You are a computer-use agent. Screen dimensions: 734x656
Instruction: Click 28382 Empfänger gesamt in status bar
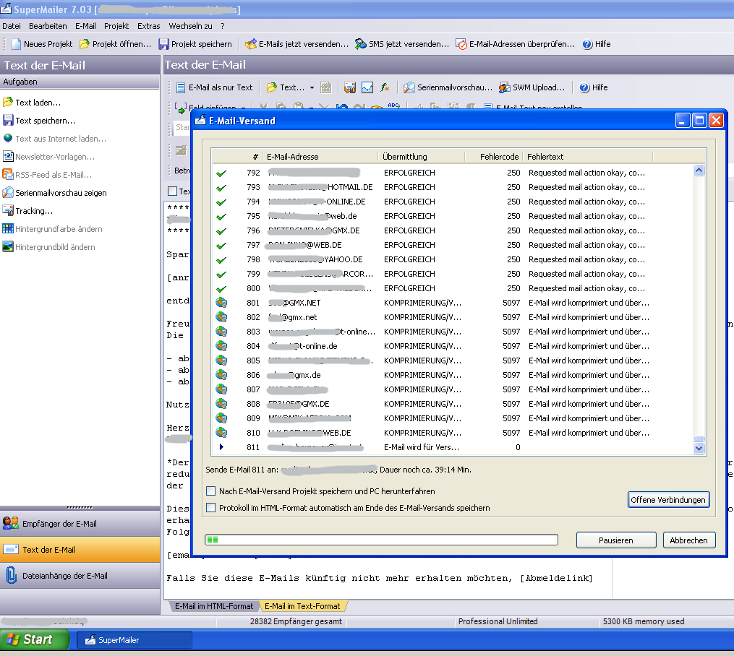point(296,621)
